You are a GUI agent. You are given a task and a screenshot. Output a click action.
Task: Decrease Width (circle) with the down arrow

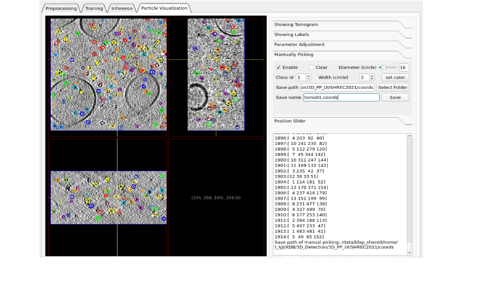click(x=372, y=79)
